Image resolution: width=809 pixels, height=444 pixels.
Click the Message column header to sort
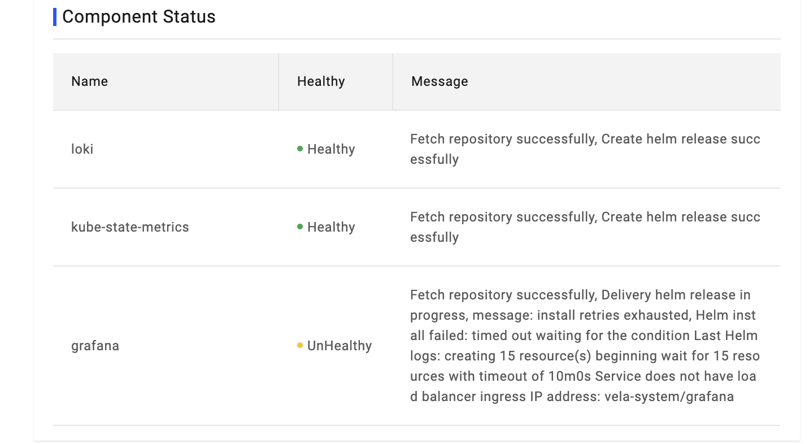(439, 81)
